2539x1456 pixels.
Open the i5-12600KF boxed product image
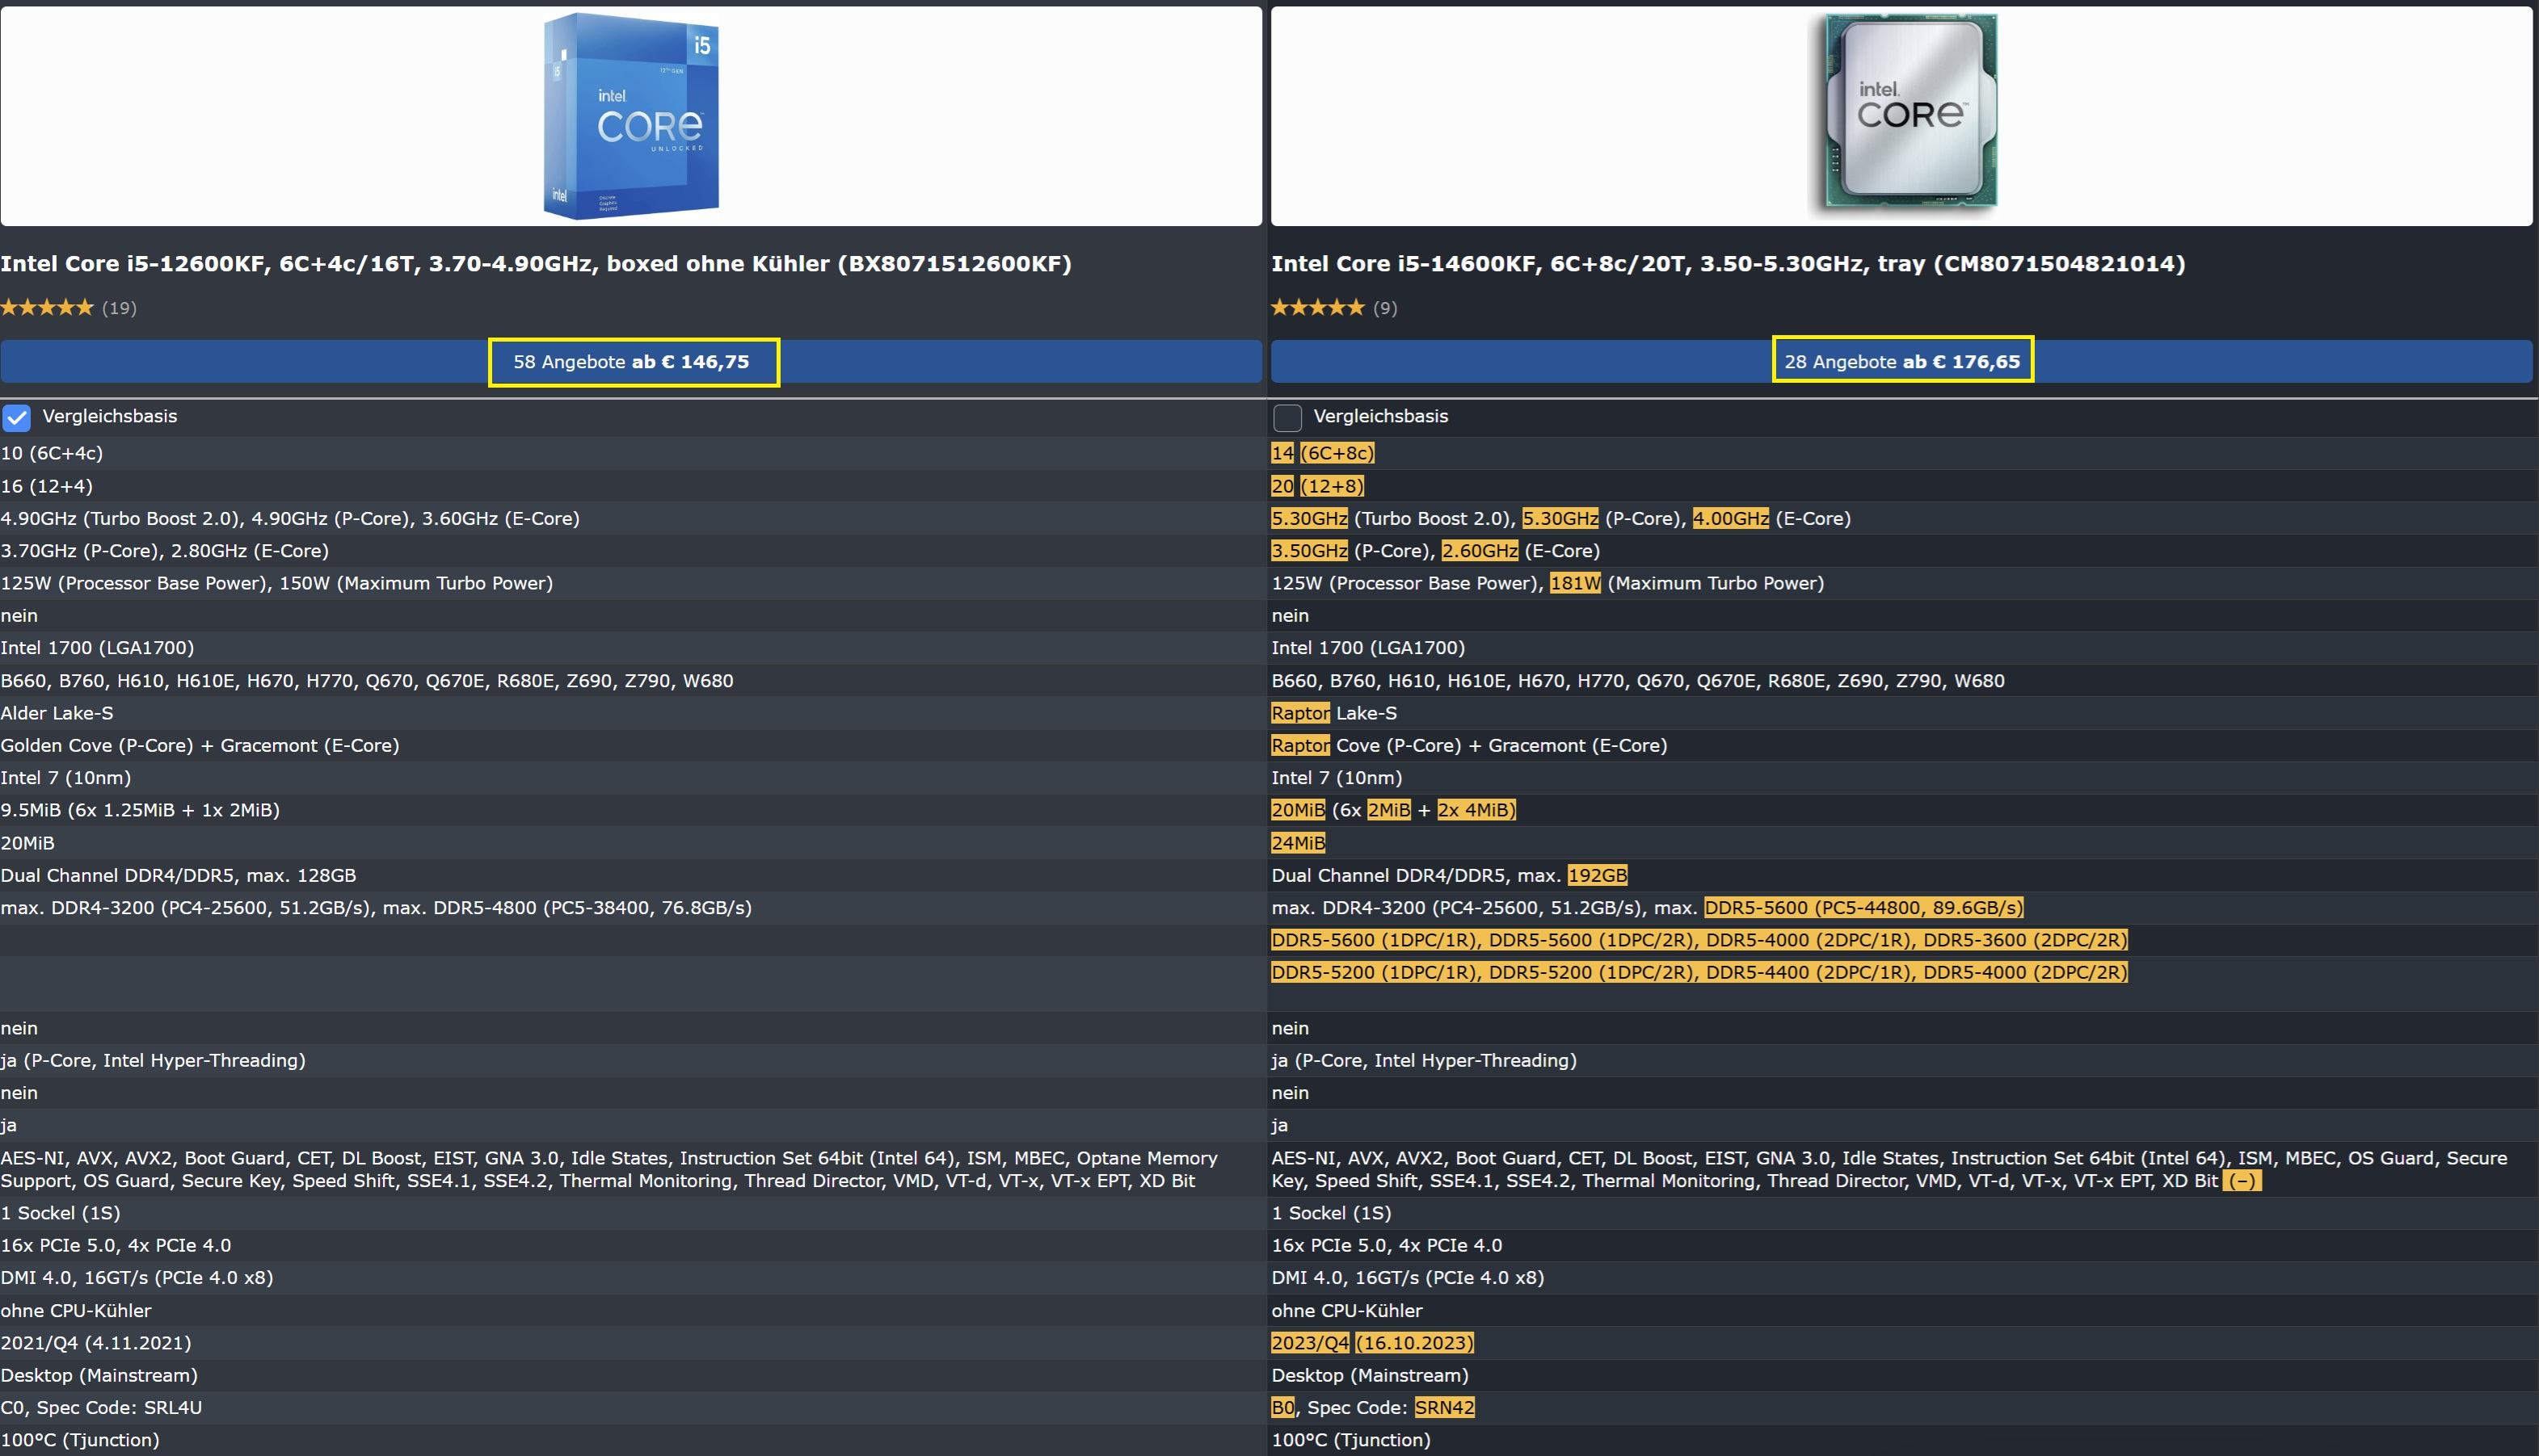pos(631,115)
